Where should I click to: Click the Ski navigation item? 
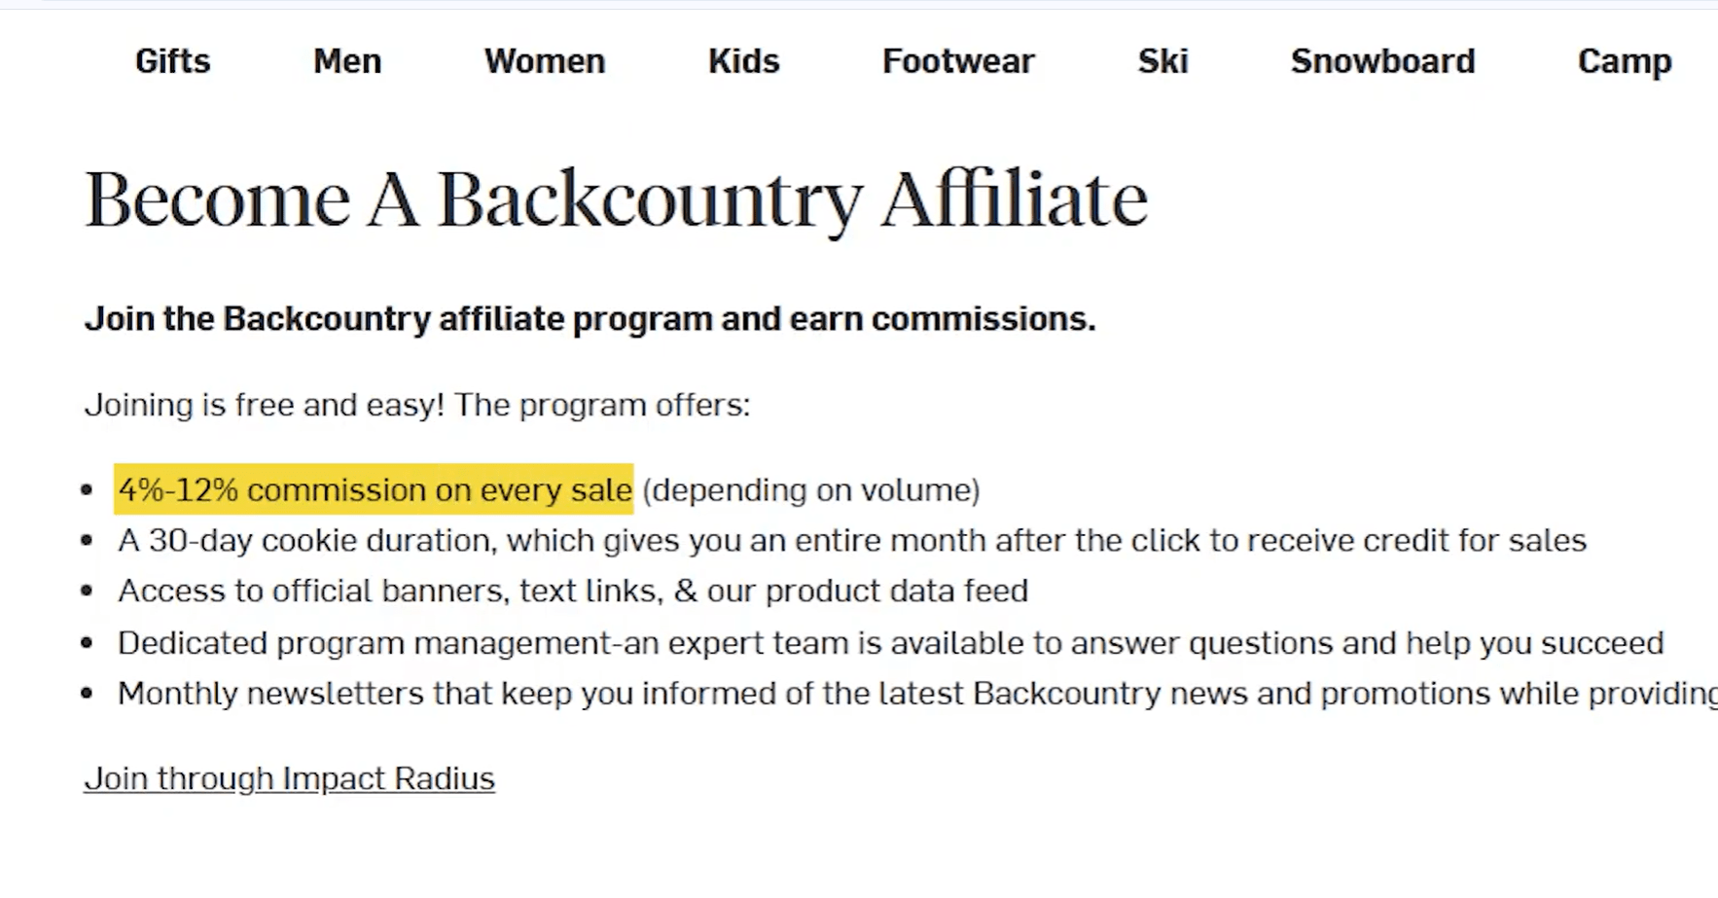tap(1163, 61)
